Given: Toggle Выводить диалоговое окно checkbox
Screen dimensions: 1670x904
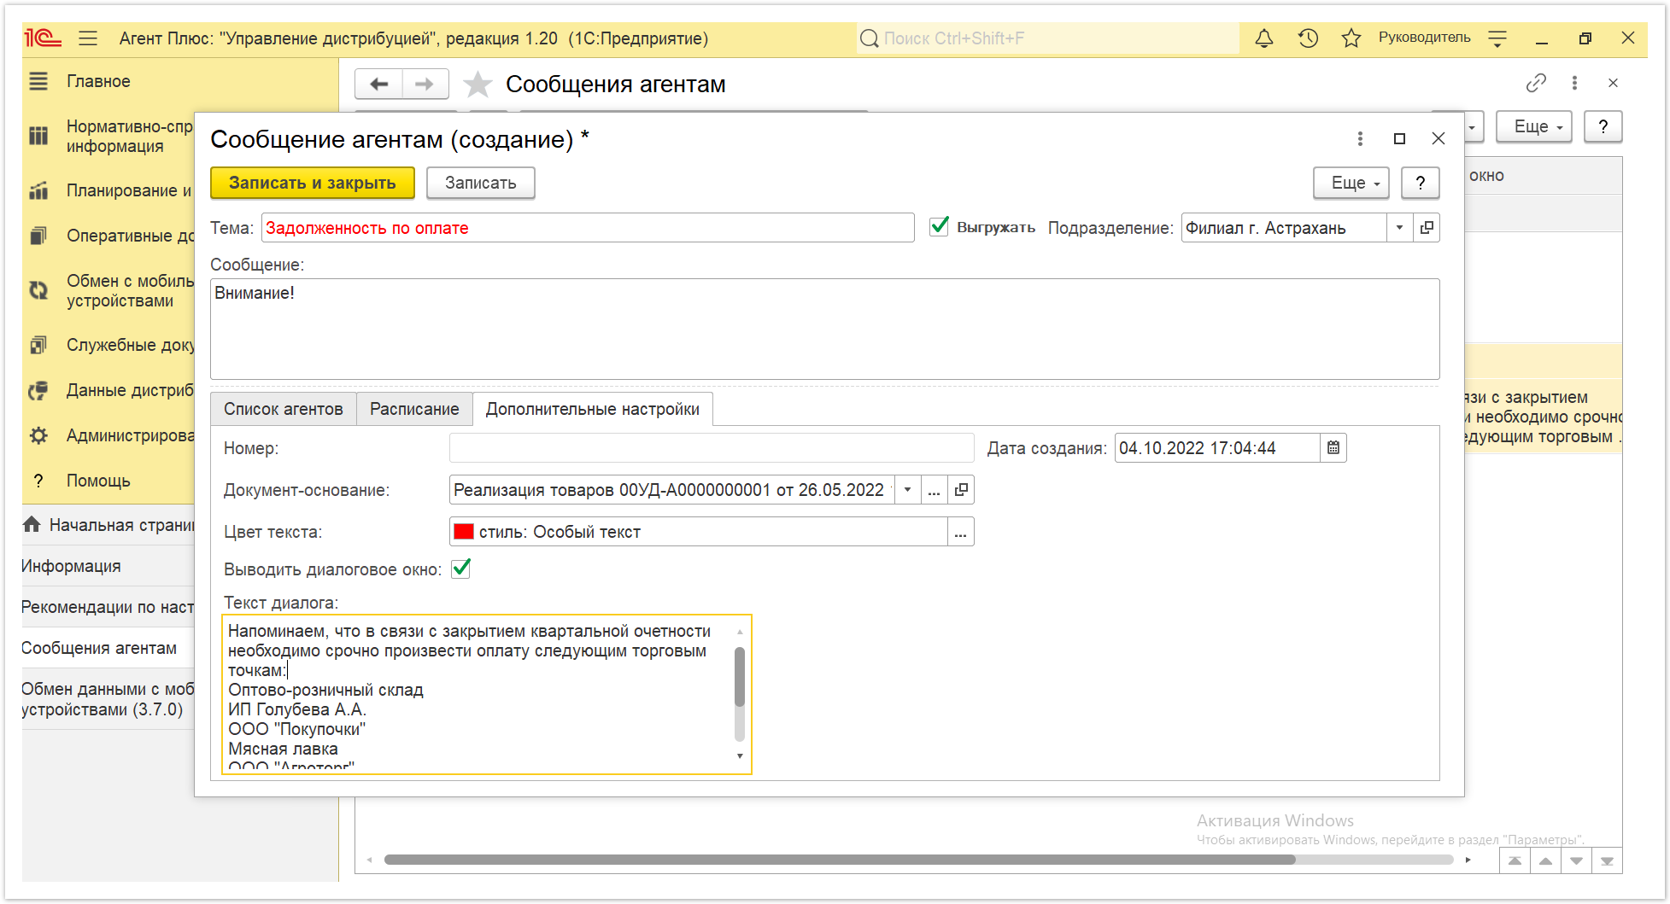Looking at the screenshot, I should [461, 569].
